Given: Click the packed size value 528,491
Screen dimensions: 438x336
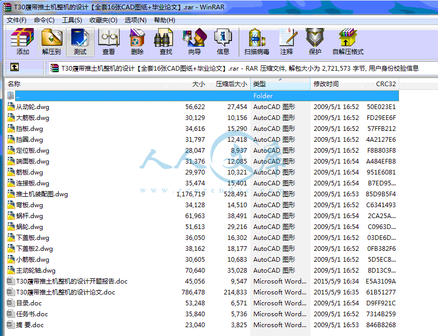Looking at the screenshot, I should (x=235, y=194).
